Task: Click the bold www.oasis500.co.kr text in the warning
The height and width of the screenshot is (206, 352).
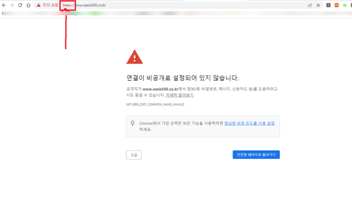Action: coord(160,89)
